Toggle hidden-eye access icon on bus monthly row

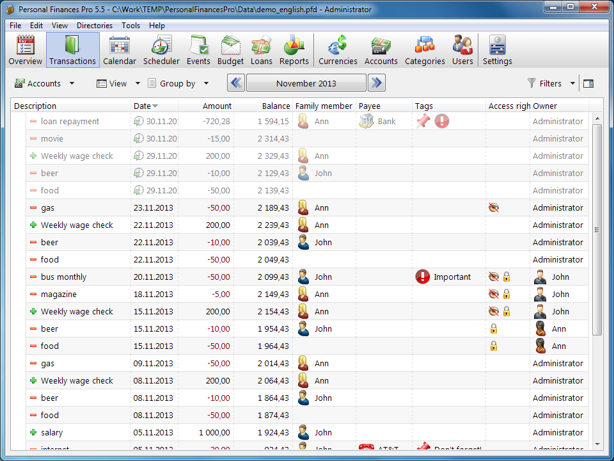click(x=494, y=277)
